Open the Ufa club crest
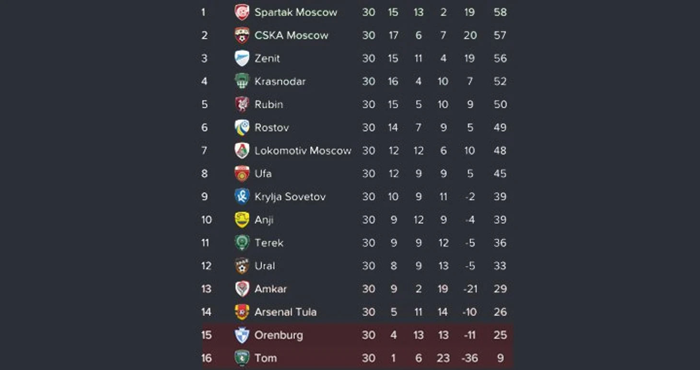This screenshot has width=700, height=370. pyautogui.click(x=242, y=173)
